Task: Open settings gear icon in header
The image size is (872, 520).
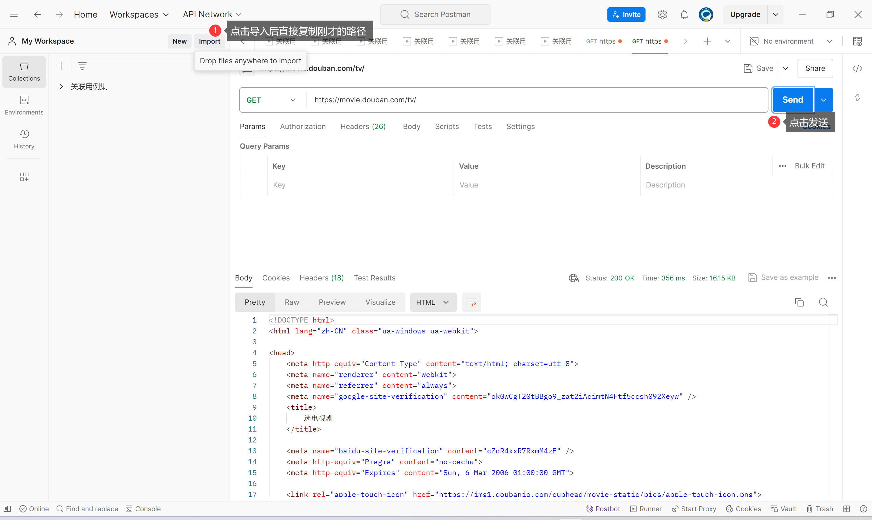Action: (x=662, y=14)
